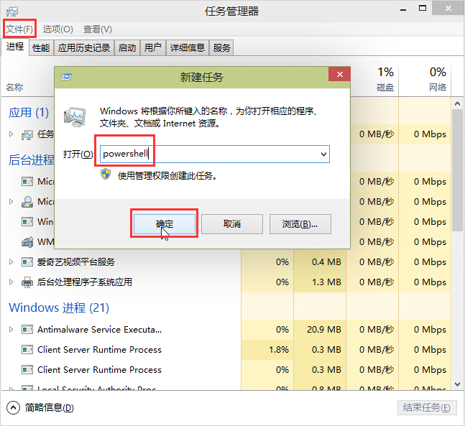Viewport: 465px width, 426px height.
Task: Select the printer icon for 后台处理程序子系统应用
Action: tap(27, 282)
